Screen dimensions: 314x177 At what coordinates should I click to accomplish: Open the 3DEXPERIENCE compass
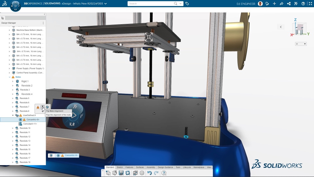15,6
